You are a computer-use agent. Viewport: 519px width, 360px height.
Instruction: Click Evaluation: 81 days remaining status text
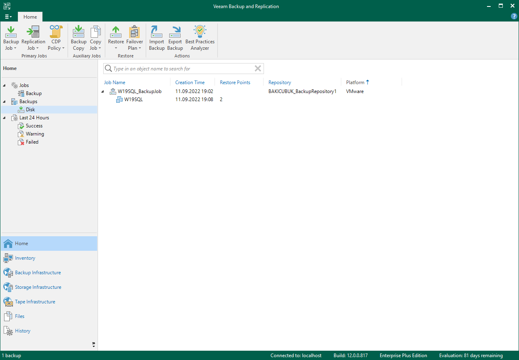(471, 356)
